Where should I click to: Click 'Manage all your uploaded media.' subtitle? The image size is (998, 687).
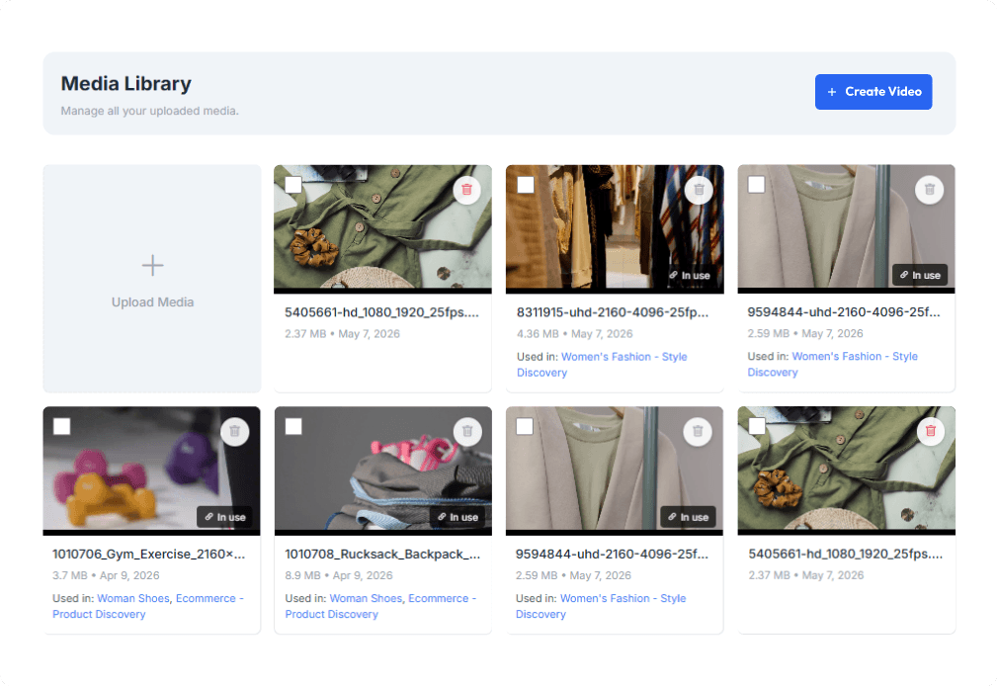pos(149,111)
